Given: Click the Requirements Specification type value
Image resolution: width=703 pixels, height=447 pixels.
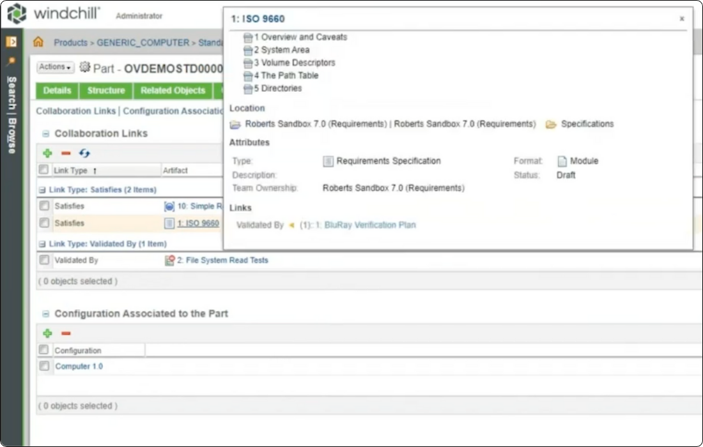Looking at the screenshot, I should pyautogui.click(x=389, y=162).
